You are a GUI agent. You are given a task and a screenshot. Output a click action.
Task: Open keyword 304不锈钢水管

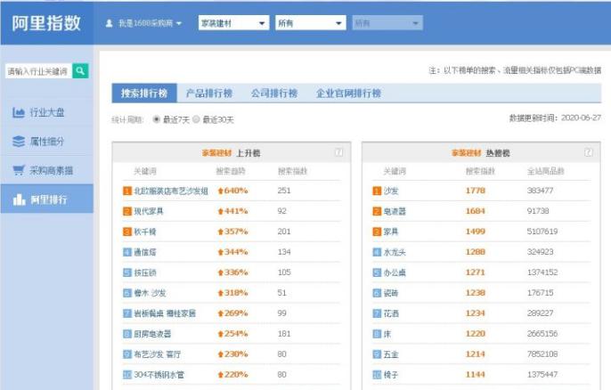[x=159, y=375]
